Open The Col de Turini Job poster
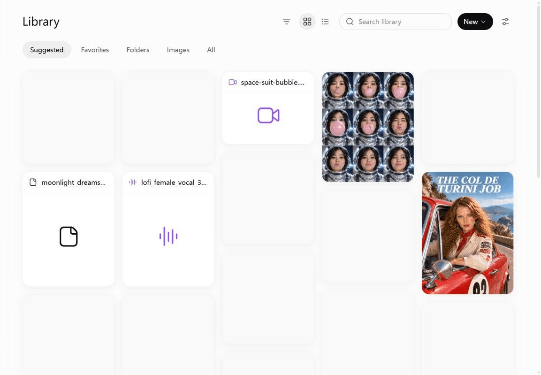This screenshot has width=541, height=375. (x=467, y=233)
